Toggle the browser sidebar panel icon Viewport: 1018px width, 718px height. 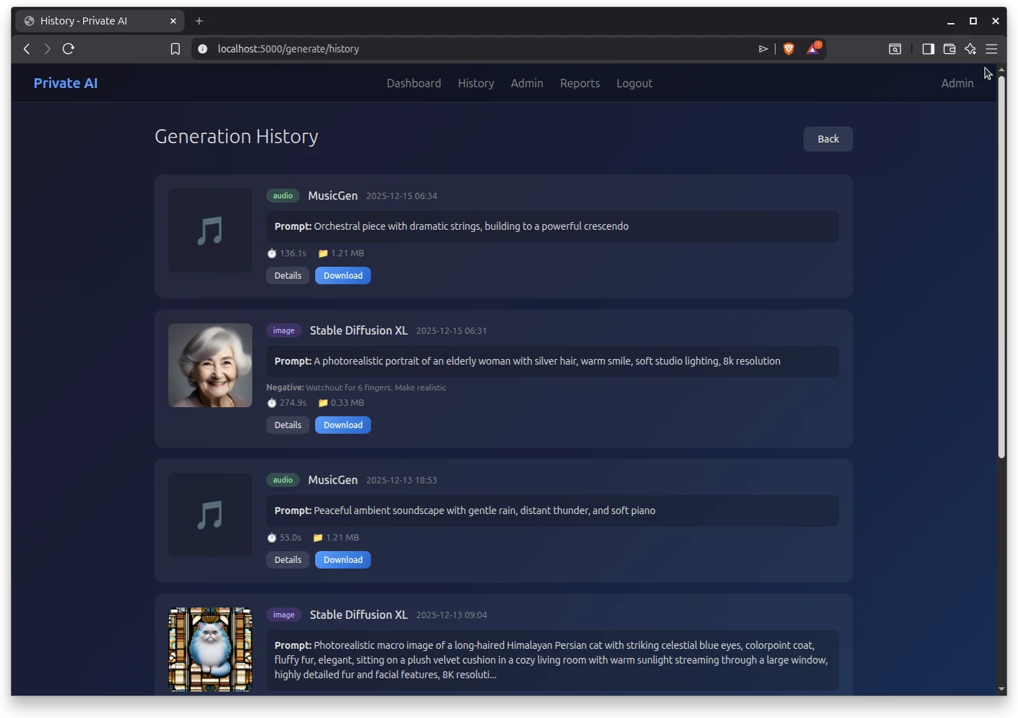[x=928, y=49]
